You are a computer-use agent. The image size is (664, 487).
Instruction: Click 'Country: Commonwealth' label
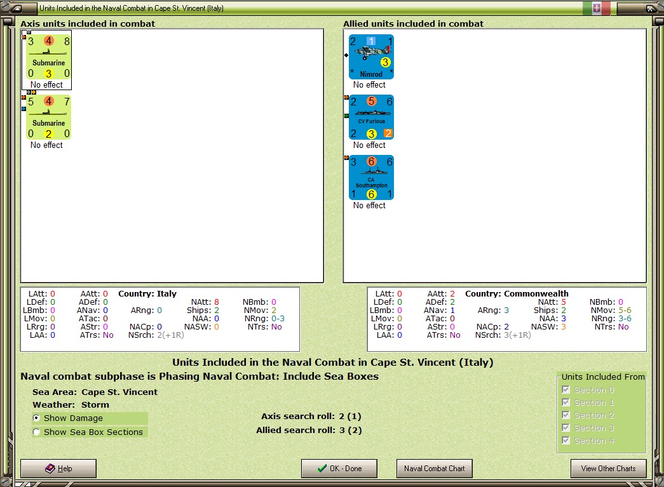[517, 293]
